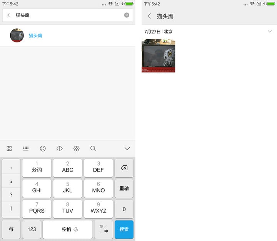Tap the exclamation mark key
Screen dimensions: 277x241
click(x=11, y=209)
